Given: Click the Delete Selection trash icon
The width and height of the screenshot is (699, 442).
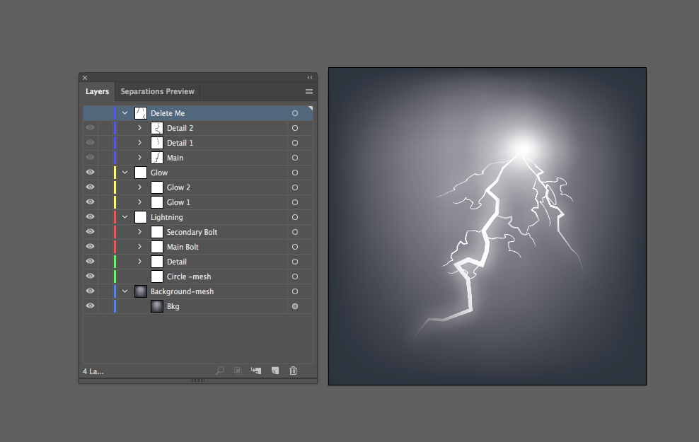Looking at the screenshot, I should tap(294, 371).
